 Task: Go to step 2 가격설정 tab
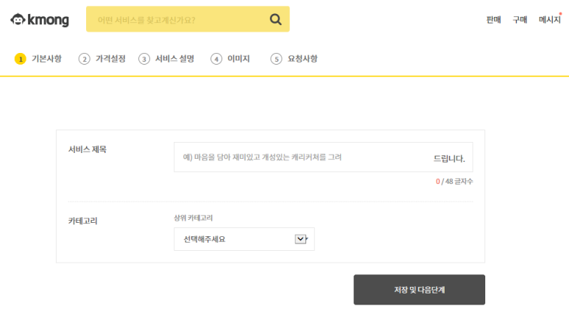[x=102, y=58]
